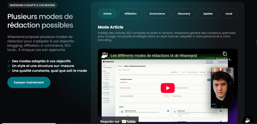
Task: Open video title Les différents modes de rédactions
Action: 154,55
